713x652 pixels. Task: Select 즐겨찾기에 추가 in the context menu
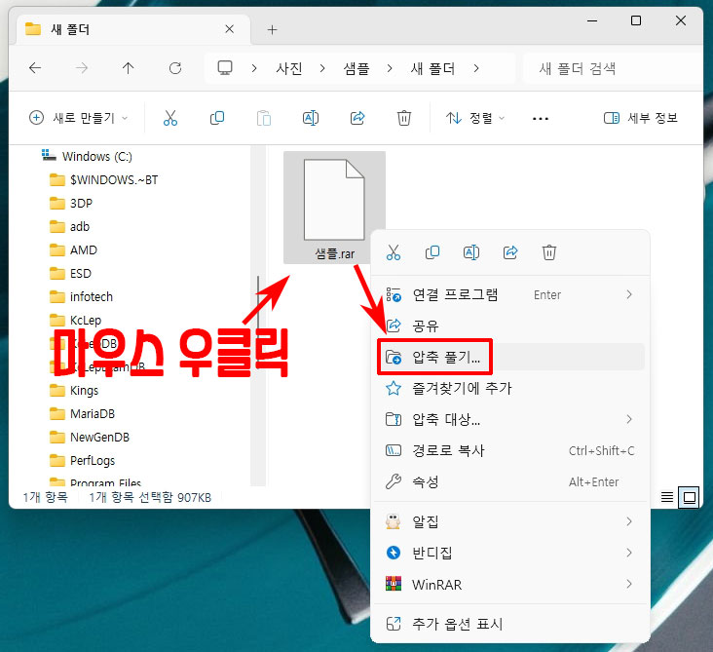pos(510,388)
